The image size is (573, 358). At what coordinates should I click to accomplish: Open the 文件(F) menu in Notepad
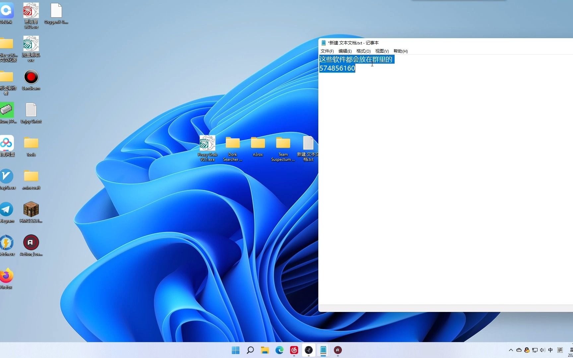pos(327,51)
